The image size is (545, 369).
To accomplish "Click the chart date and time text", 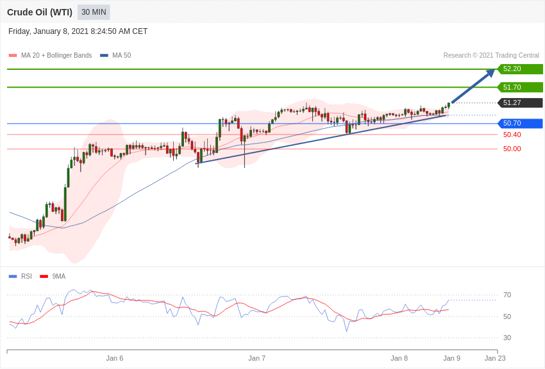I will click(x=78, y=31).
